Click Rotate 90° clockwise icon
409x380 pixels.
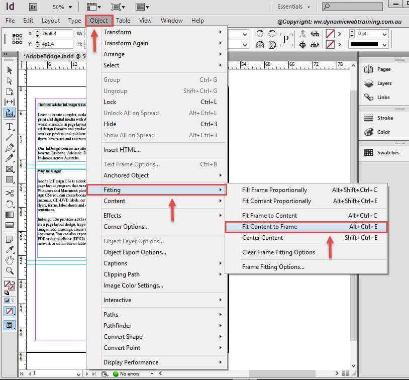(x=260, y=33)
